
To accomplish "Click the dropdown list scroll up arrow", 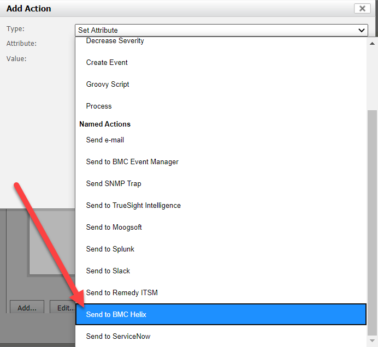I will [372, 44].
